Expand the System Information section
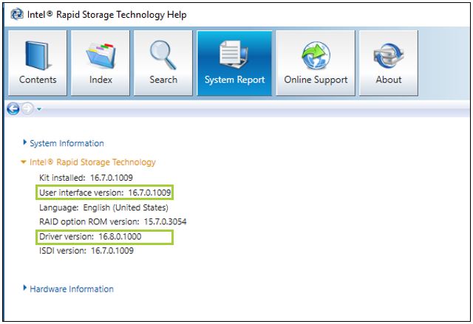Screen dimensions: 473x324 tap(67, 143)
